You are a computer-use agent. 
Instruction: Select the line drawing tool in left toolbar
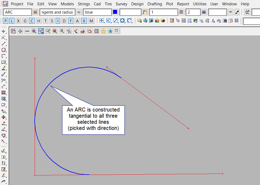click(x=4, y=44)
